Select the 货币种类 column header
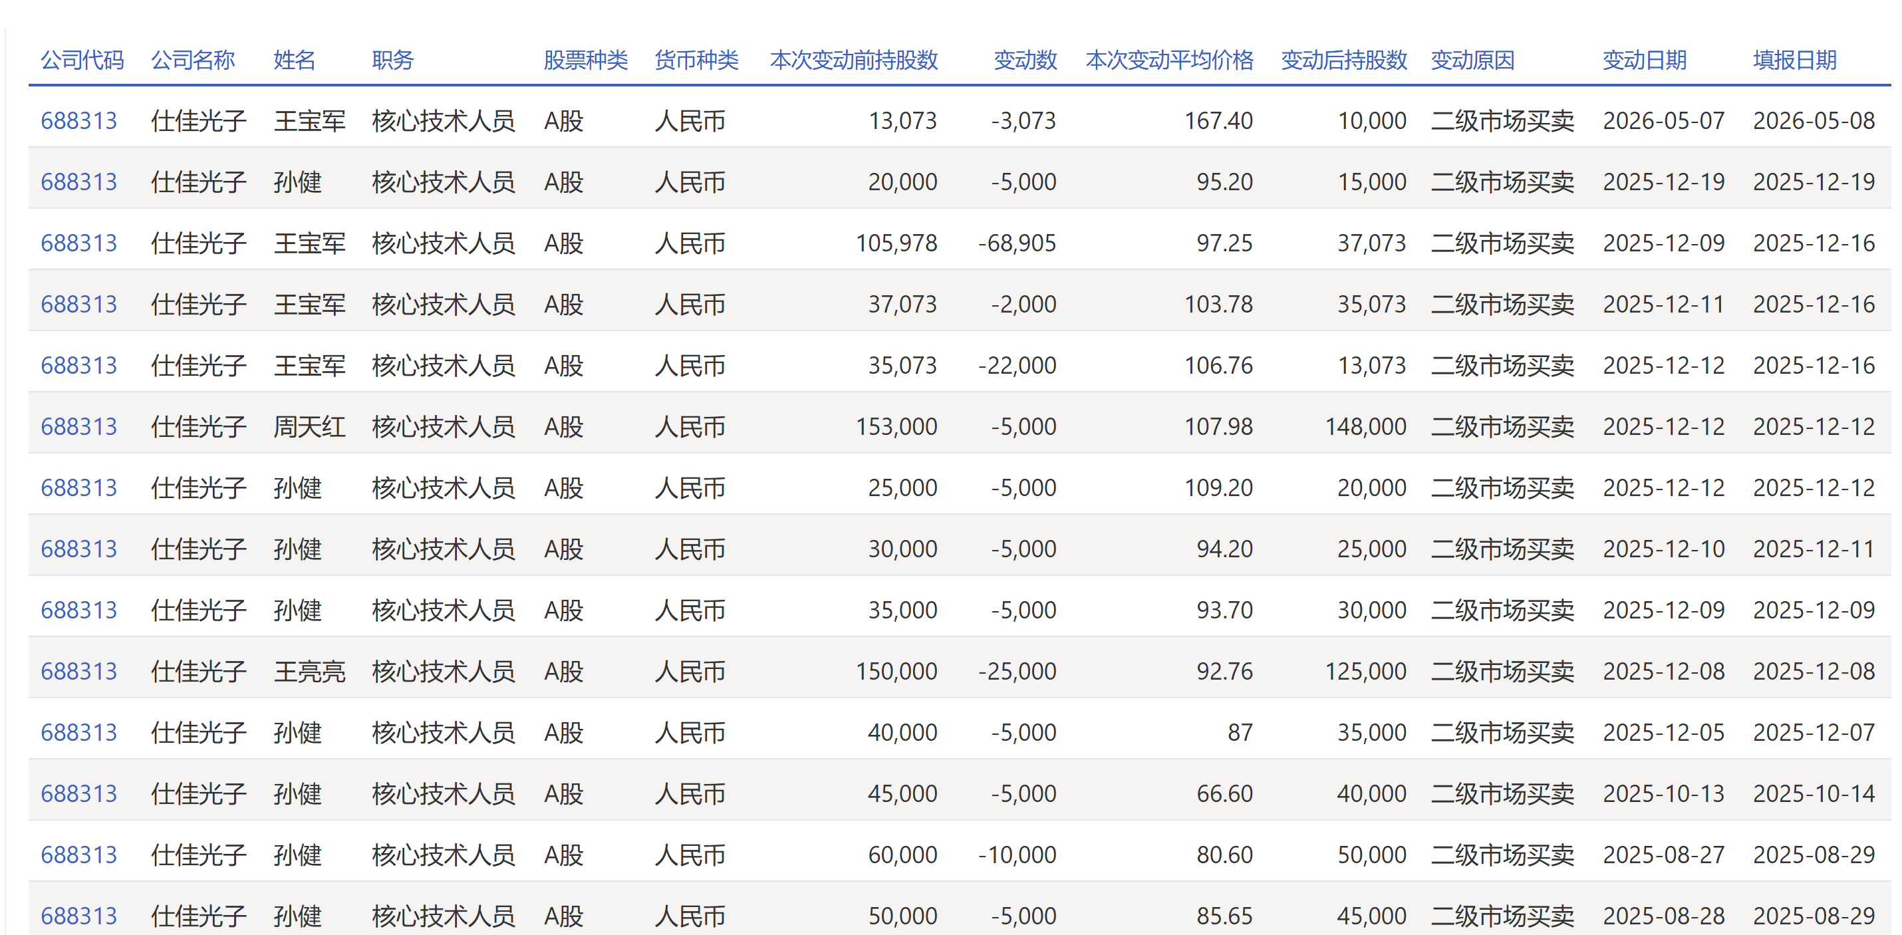 696,60
